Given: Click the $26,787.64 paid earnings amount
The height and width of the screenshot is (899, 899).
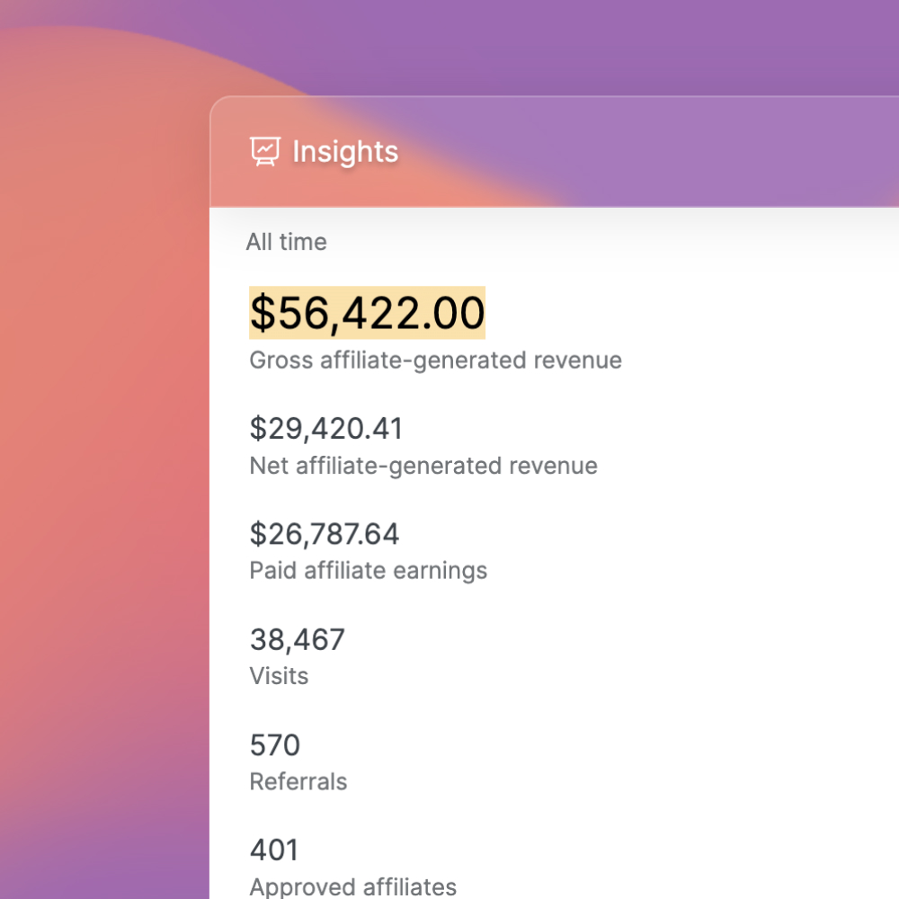Looking at the screenshot, I should point(324,534).
